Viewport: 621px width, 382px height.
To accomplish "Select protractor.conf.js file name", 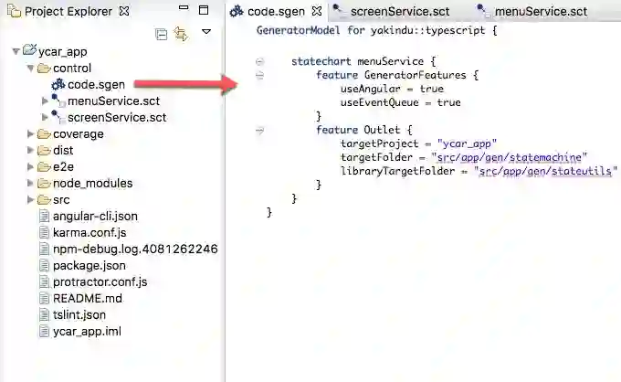I will (x=100, y=282).
